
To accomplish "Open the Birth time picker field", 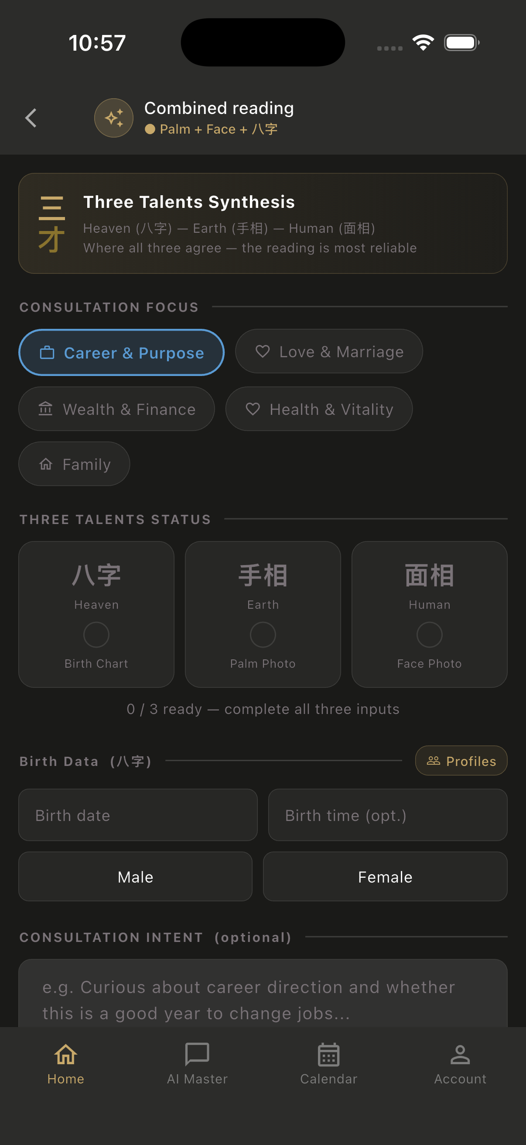I will coord(387,815).
